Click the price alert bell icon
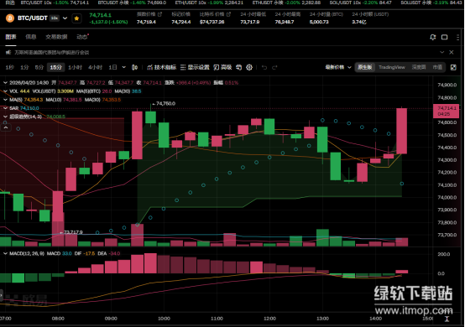Image resolution: width=465 pixels, height=327 pixels. coord(432,37)
